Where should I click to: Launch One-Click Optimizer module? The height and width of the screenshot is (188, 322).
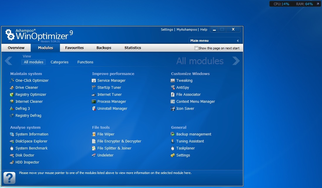tap(32, 81)
